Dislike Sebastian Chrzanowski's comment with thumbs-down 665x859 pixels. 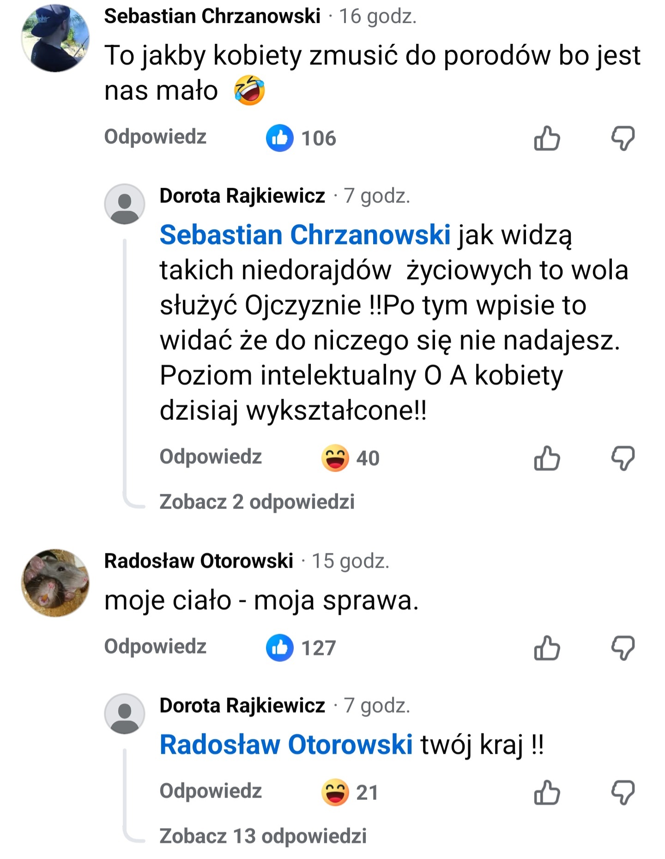click(x=623, y=138)
